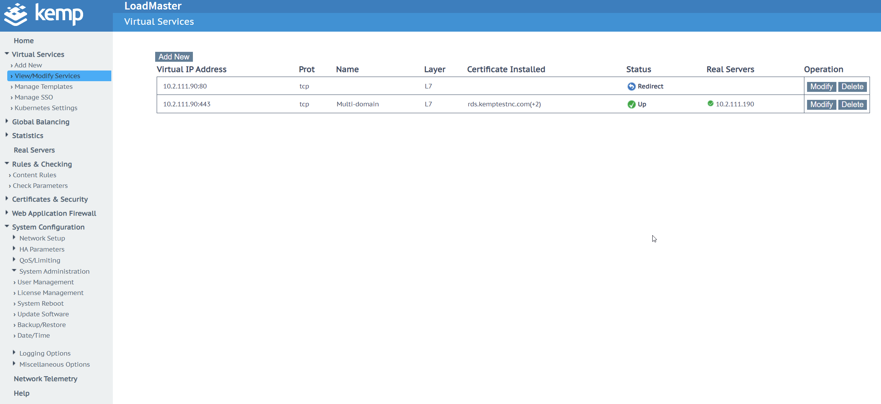Image resolution: width=881 pixels, height=404 pixels.
Task: Collapse the System Administration submenu
Action: [14, 271]
